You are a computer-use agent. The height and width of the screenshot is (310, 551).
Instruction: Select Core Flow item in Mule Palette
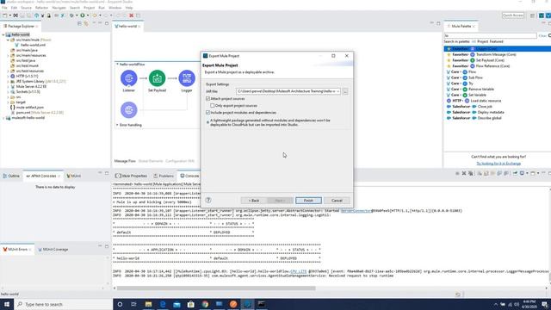(x=472, y=71)
